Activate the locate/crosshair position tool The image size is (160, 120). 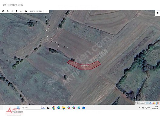[8, 11]
